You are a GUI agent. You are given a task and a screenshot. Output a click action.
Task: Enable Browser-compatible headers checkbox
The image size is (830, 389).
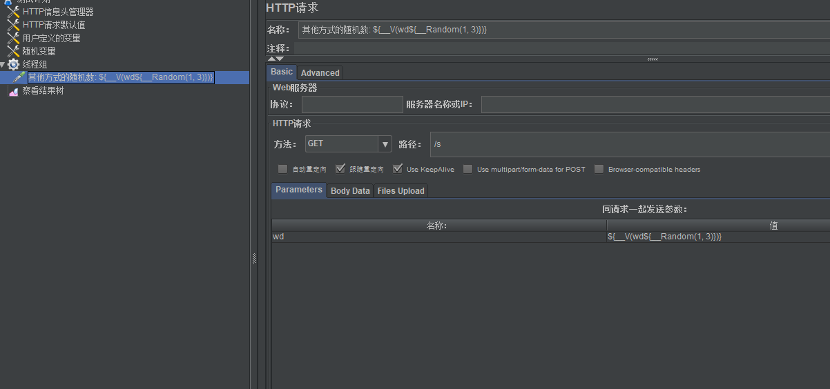pyautogui.click(x=599, y=169)
